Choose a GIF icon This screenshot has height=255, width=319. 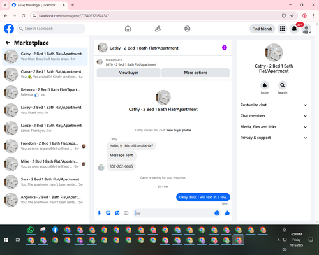pos(126,213)
